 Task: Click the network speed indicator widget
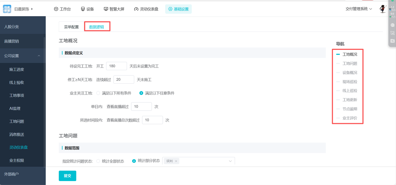[392, 12]
